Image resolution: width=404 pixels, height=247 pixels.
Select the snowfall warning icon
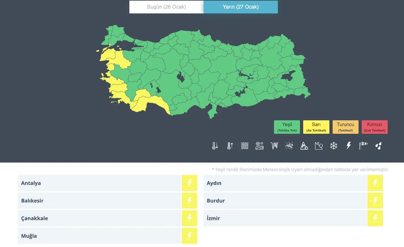click(334, 146)
